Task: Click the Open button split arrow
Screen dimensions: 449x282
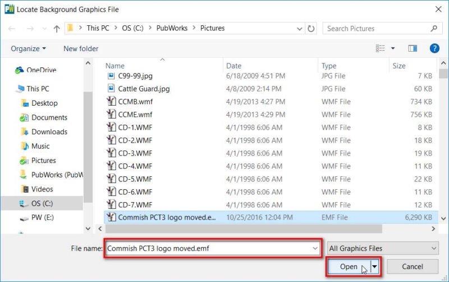Action: coord(375,267)
